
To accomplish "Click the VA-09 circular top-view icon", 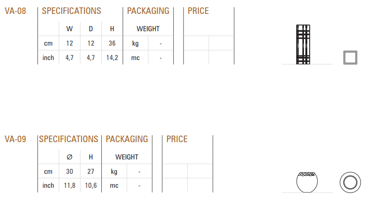I will click(351, 182).
